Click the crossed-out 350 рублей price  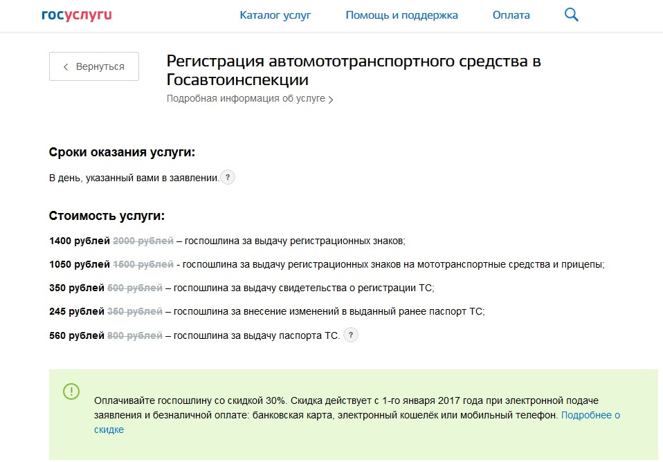(x=134, y=311)
